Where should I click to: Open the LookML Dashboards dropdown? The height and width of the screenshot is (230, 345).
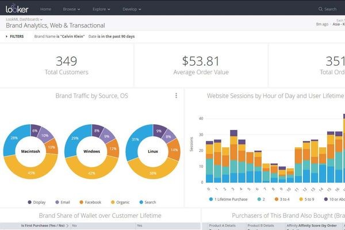24,20
